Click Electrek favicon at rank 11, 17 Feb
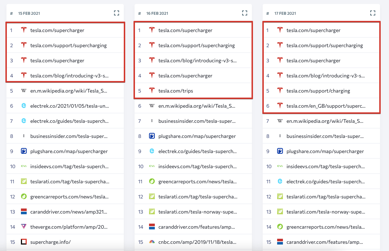The image size is (389, 251). coord(280,181)
